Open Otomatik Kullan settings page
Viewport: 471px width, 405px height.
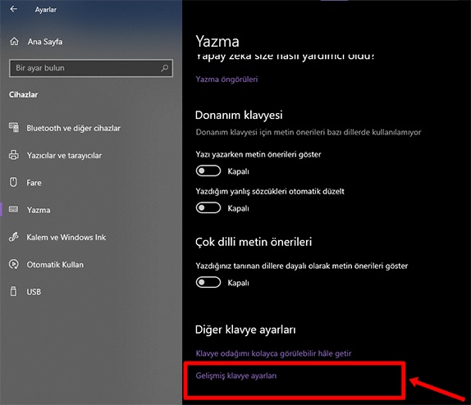click(x=55, y=265)
